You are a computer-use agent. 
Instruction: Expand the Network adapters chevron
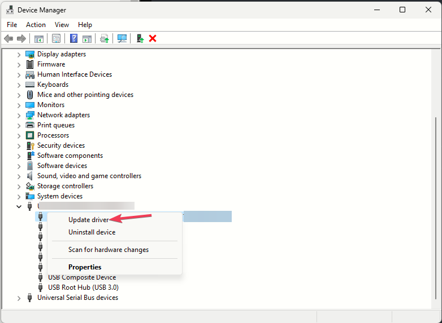point(19,115)
